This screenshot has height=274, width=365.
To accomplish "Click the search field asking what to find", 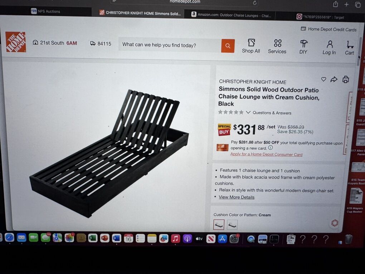I will (x=170, y=45).
